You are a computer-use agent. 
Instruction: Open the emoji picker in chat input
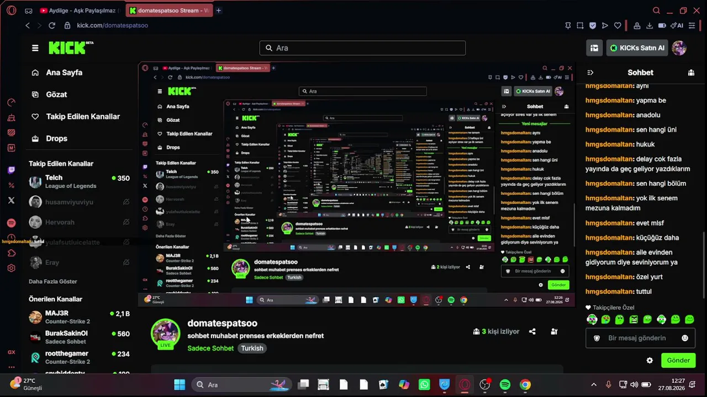(x=685, y=338)
